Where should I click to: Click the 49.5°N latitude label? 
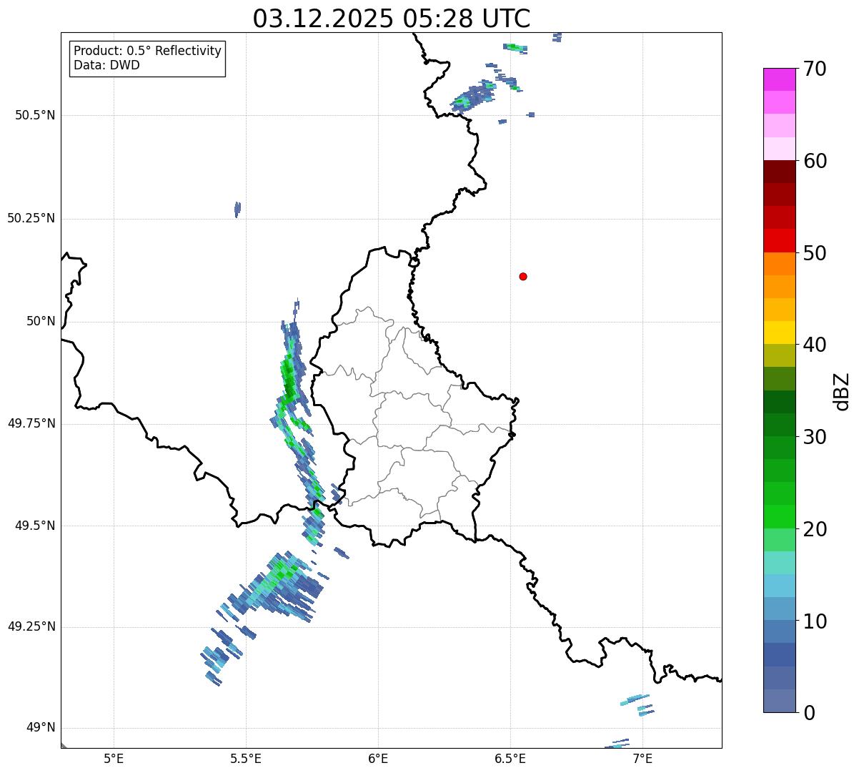[35, 526]
